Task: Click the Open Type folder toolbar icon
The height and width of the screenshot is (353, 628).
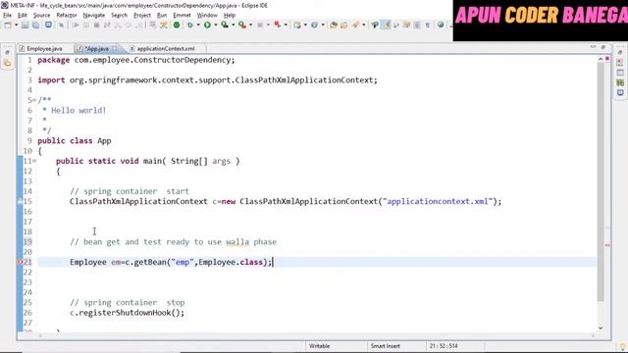Action: (x=334, y=25)
